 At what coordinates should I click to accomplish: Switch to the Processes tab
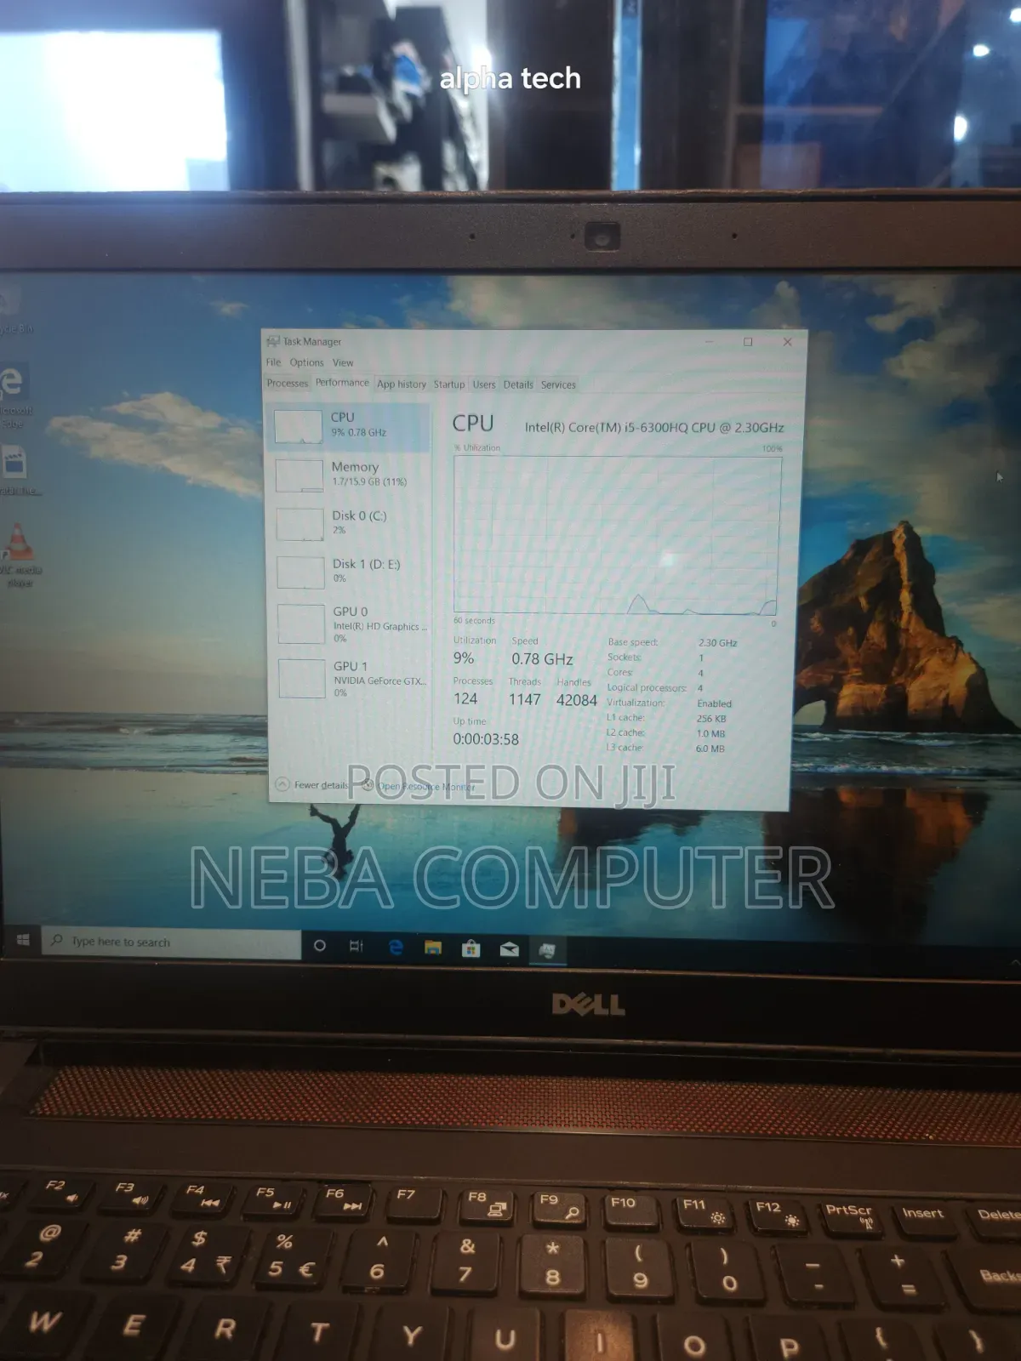[x=288, y=384]
